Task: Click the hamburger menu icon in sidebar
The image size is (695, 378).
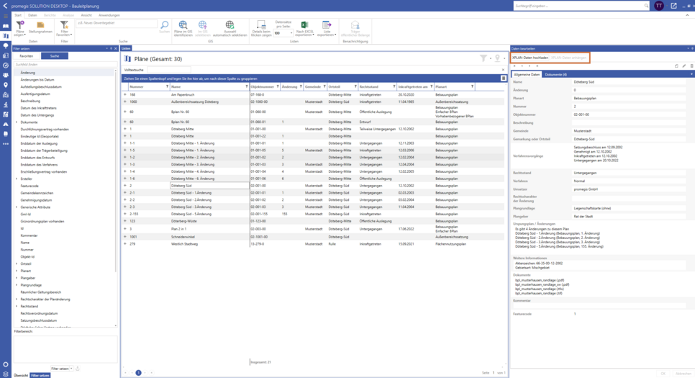Action: coord(5,16)
